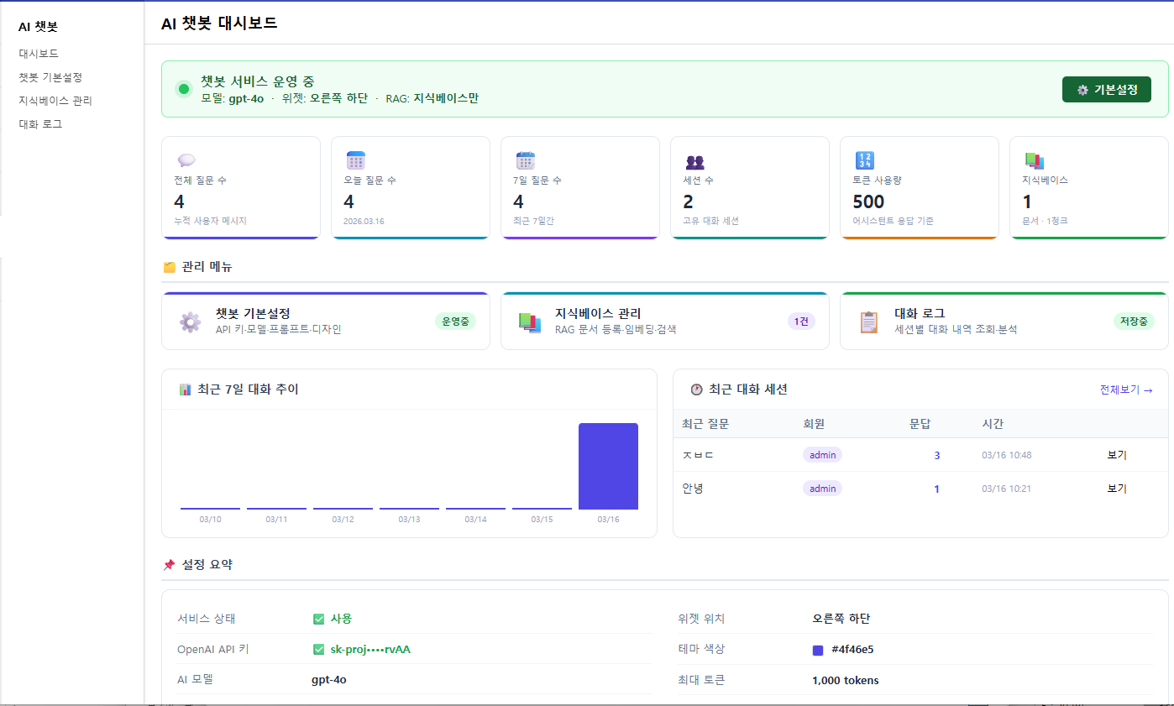Click the books icon in 지식베이스 관리 card

(530, 322)
